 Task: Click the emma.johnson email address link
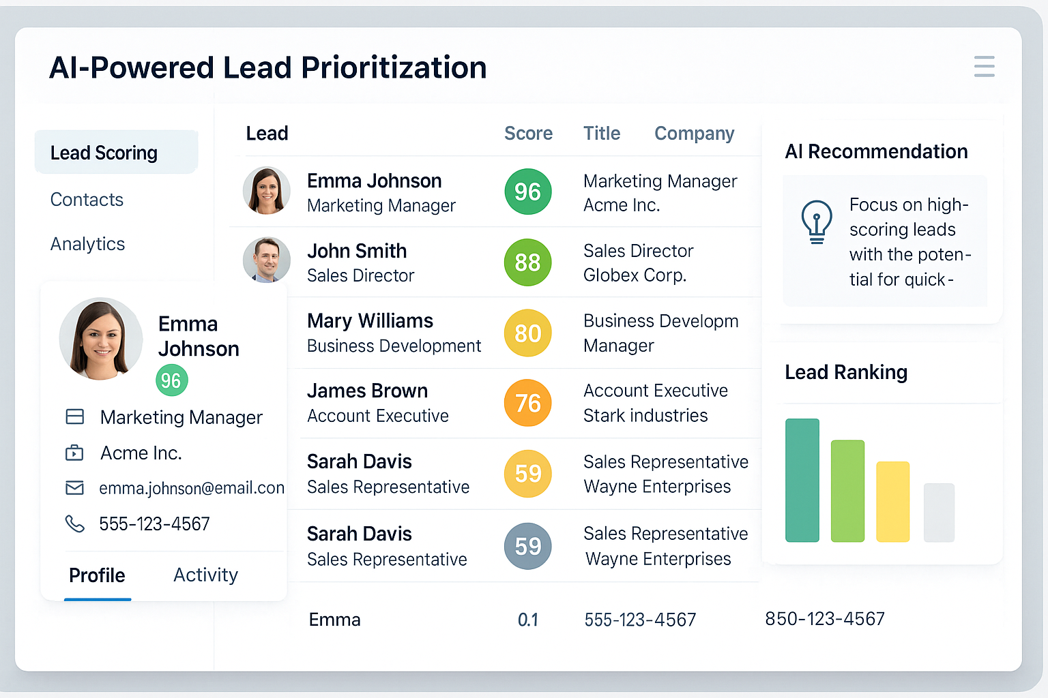191,488
